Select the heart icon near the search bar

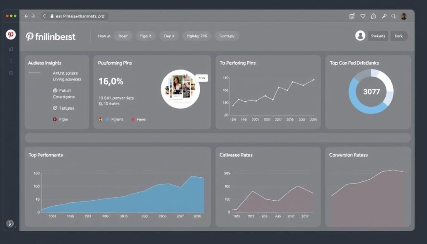362,16
